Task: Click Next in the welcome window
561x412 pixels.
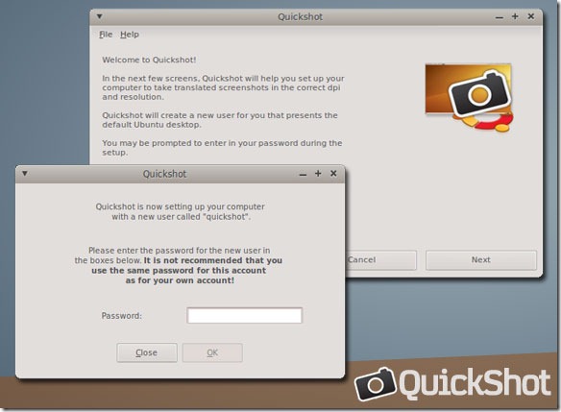Action: (481, 260)
